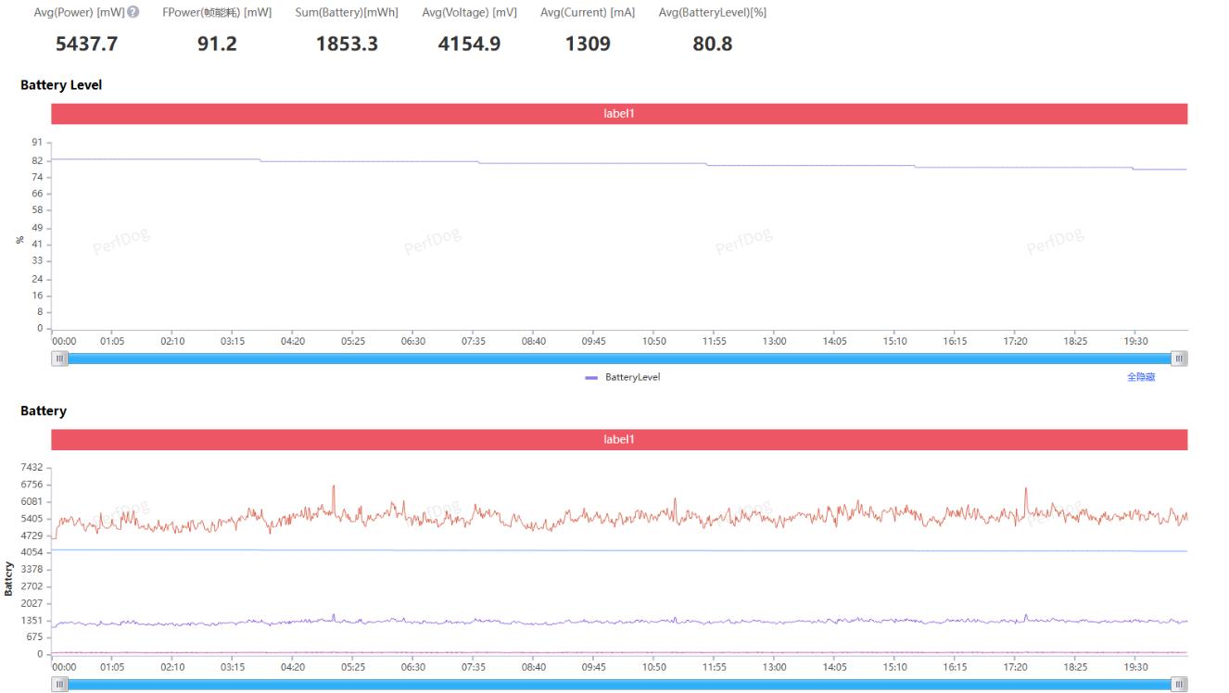Select label1 bar in Battery chart
Viewport: 1229px width, 693px height.
619,440
